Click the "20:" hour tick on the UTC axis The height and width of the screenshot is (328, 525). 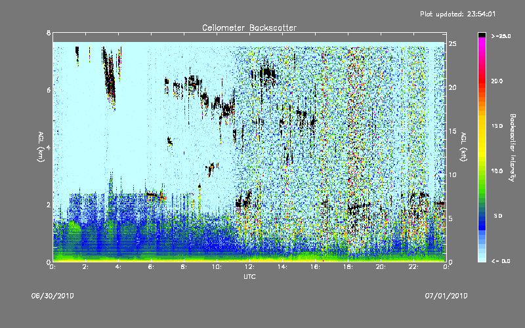coord(381,267)
